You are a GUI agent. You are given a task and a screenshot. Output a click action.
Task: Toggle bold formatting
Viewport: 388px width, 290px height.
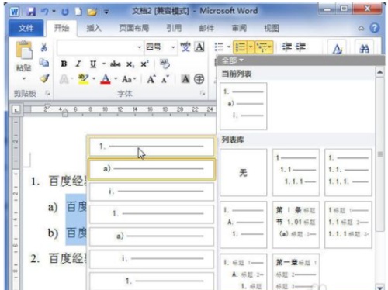(64, 64)
